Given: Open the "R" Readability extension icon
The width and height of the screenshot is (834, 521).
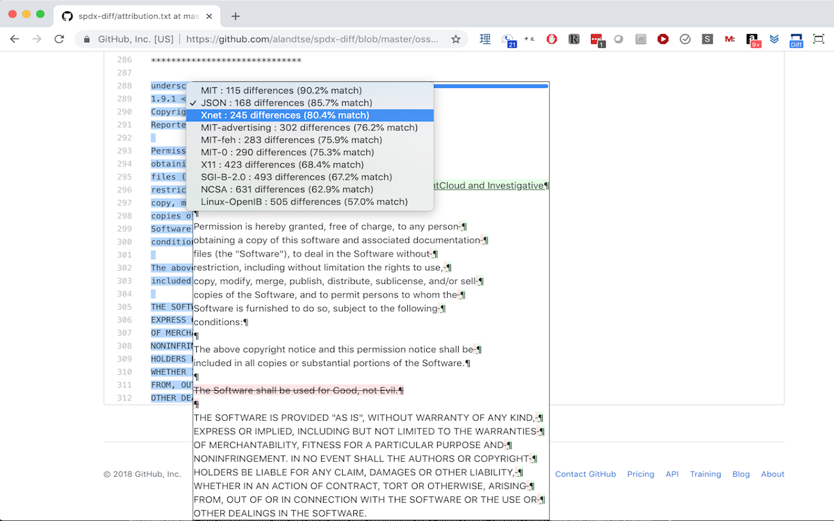Looking at the screenshot, I should point(574,39).
